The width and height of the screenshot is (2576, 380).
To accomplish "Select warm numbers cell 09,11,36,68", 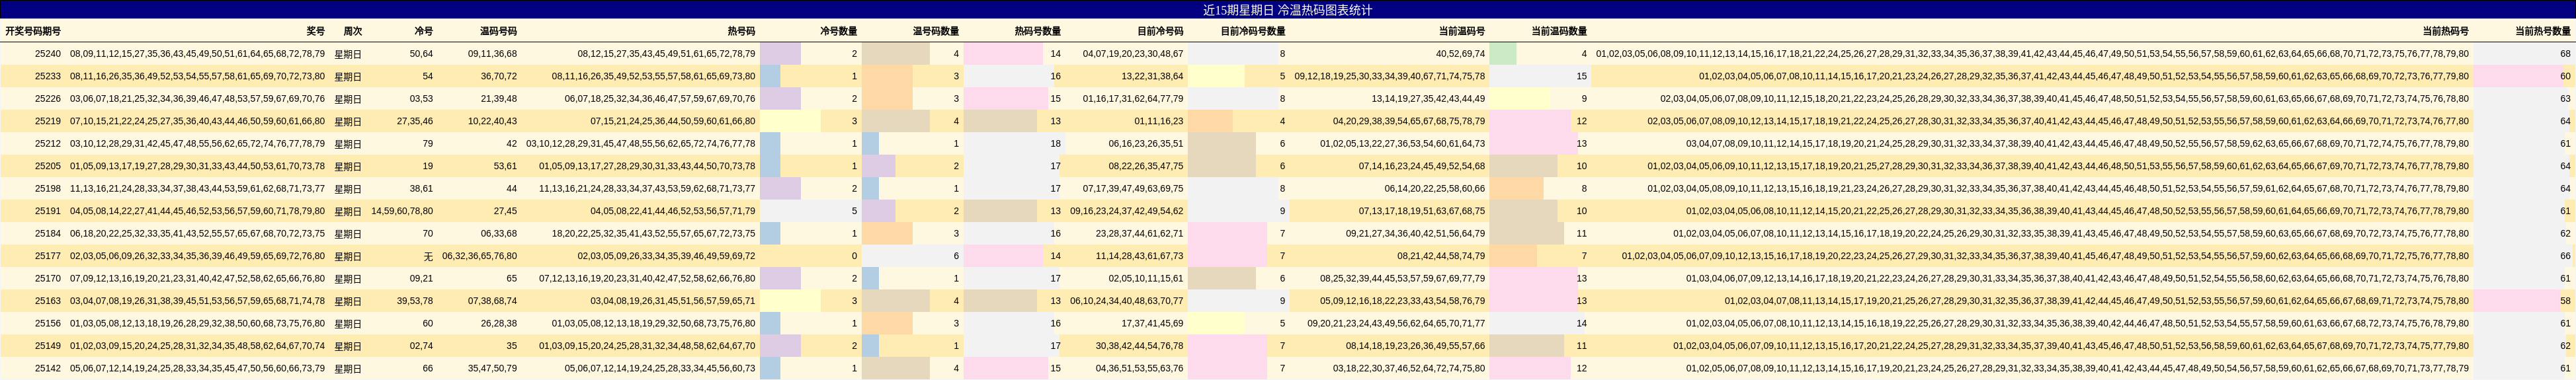I will click(x=493, y=54).
